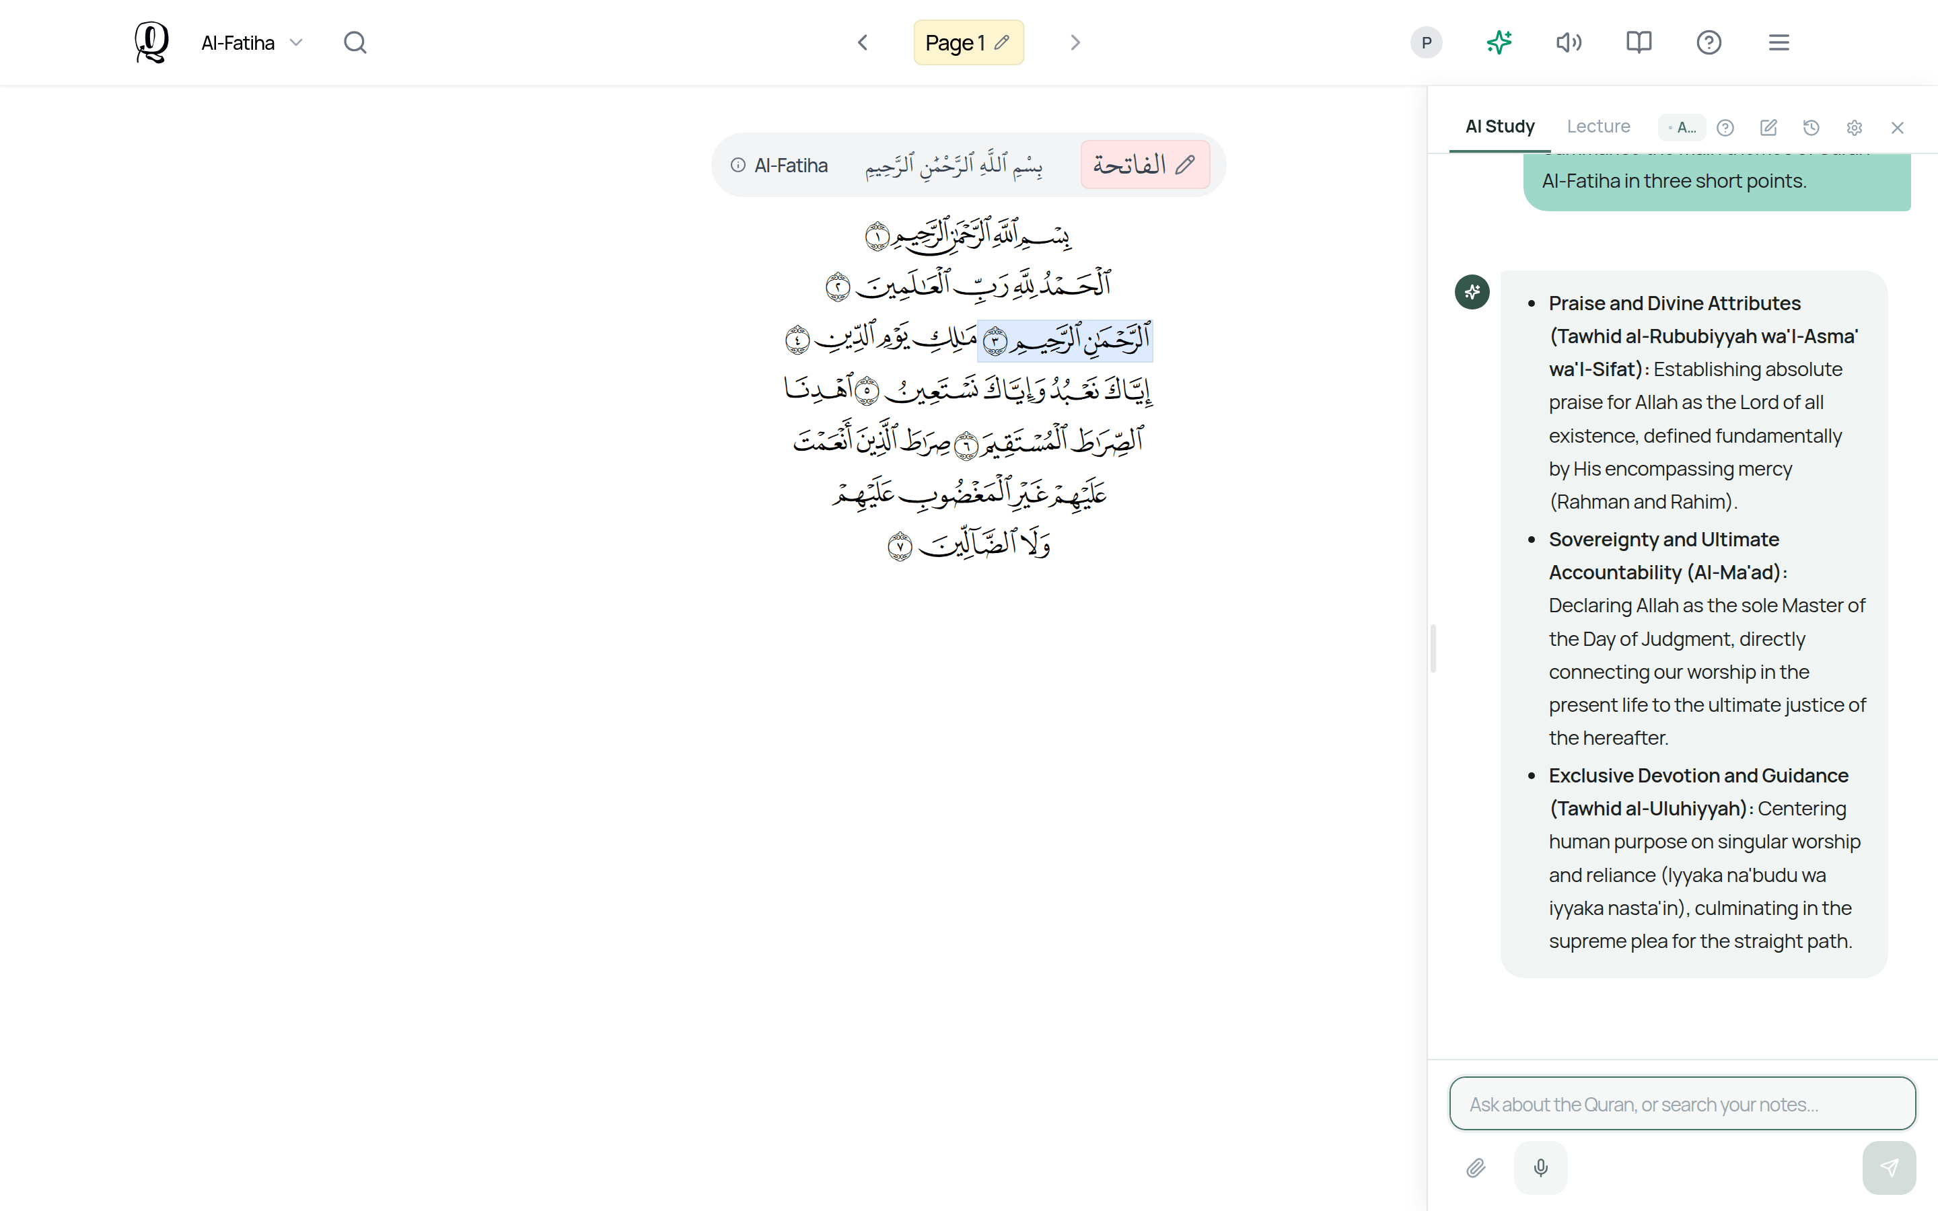
Task: Open the hamburger menu
Action: pos(1779,42)
